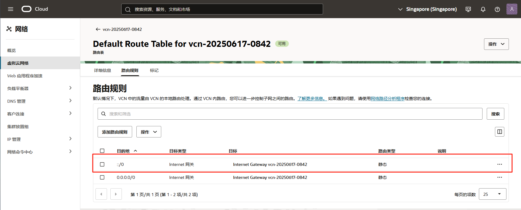Screen dimensions: 521x210
Task: Open the user profile avatar
Action: pyautogui.click(x=512, y=9)
